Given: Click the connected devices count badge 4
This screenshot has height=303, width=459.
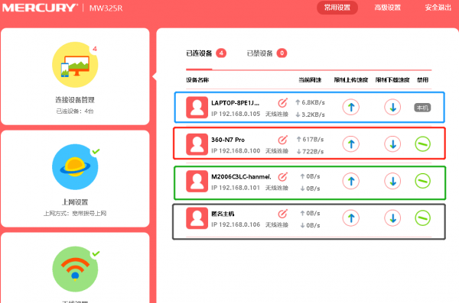Looking at the screenshot, I should (221, 53).
